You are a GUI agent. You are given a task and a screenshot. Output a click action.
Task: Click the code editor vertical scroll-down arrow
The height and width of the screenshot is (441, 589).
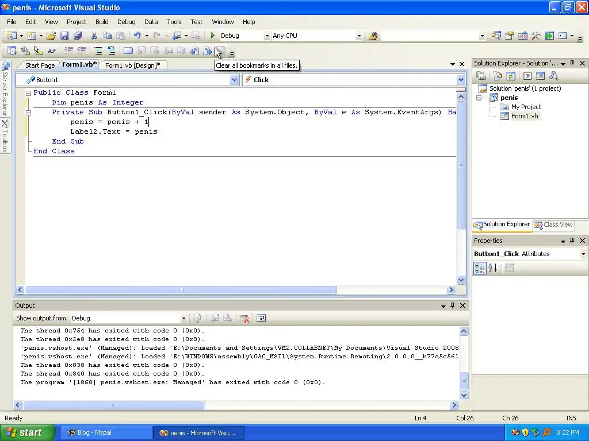(x=461, y=280)
